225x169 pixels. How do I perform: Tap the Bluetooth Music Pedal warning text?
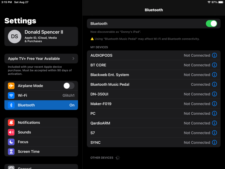(147, 39)
